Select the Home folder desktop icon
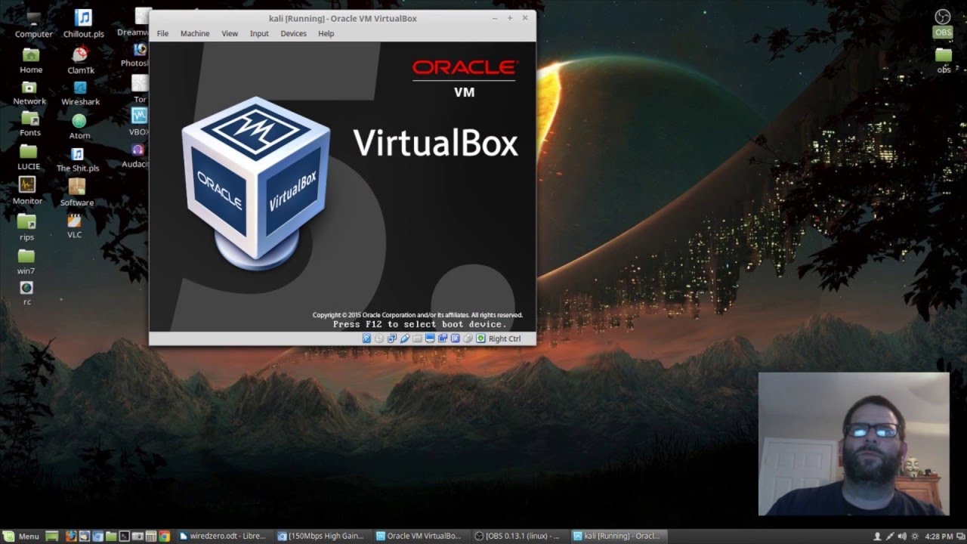The image size is (967, 544). [31, 60]
